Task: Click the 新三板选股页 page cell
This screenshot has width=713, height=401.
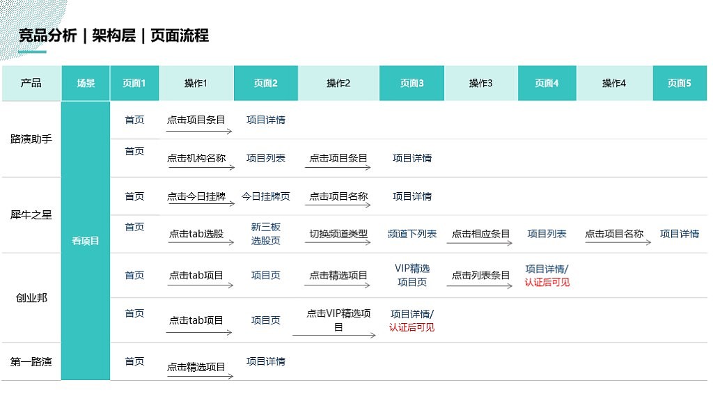Action: click(265, 234)
